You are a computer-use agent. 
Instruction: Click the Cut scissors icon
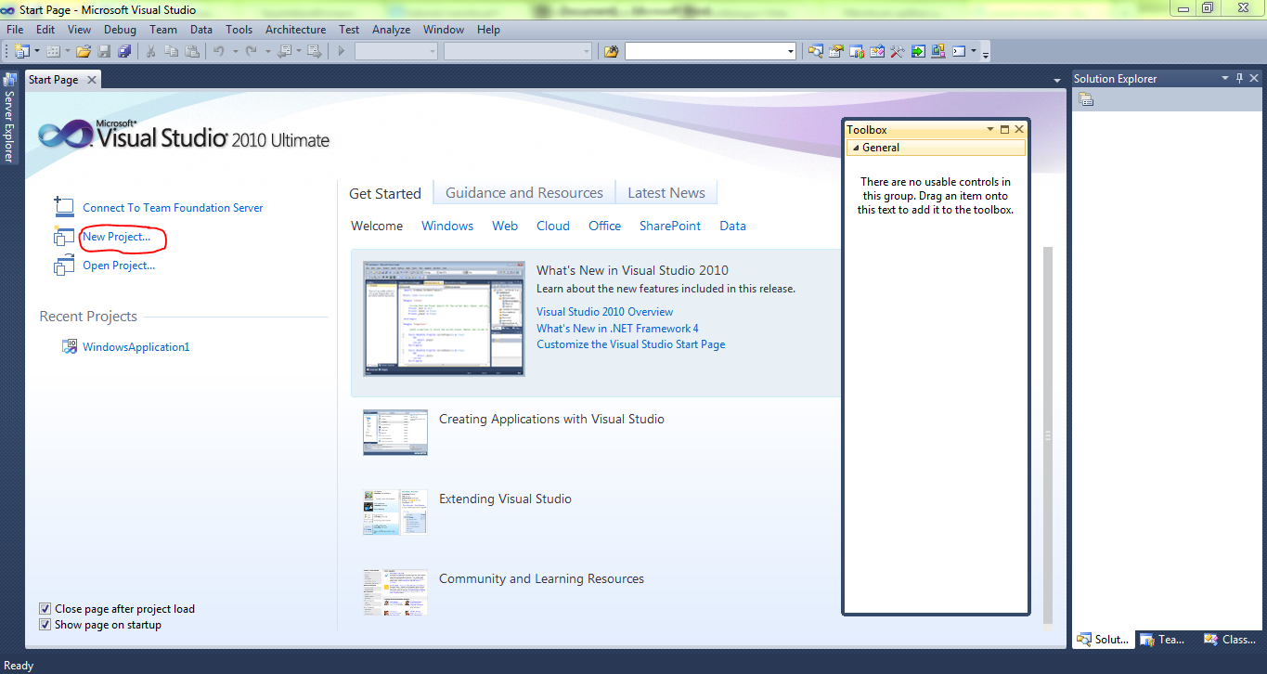151,51
